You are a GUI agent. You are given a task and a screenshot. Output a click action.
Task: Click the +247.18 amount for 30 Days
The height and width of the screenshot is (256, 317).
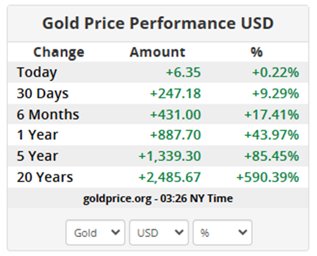(x=175, y=94)
